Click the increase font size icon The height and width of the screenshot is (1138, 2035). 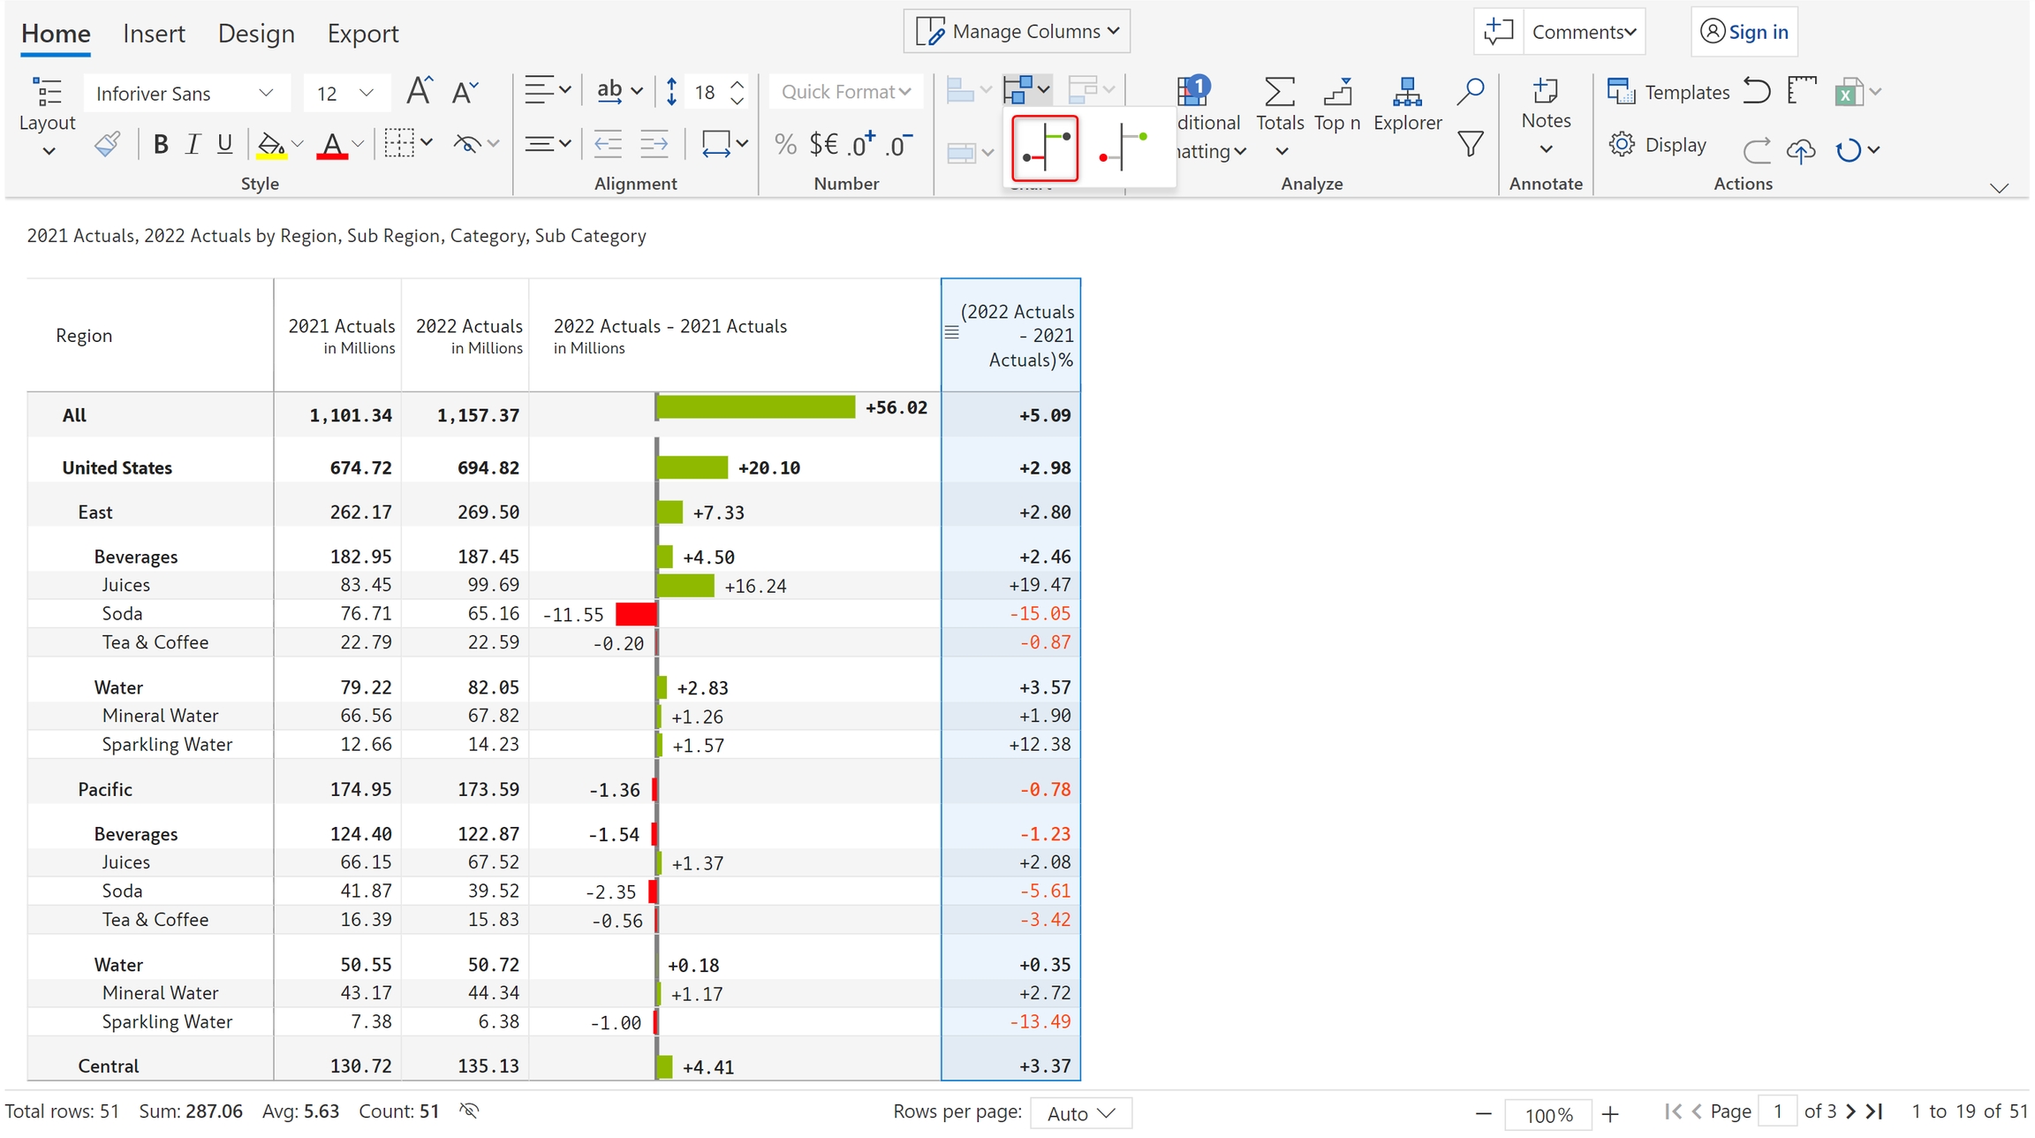tap(419, 91)
